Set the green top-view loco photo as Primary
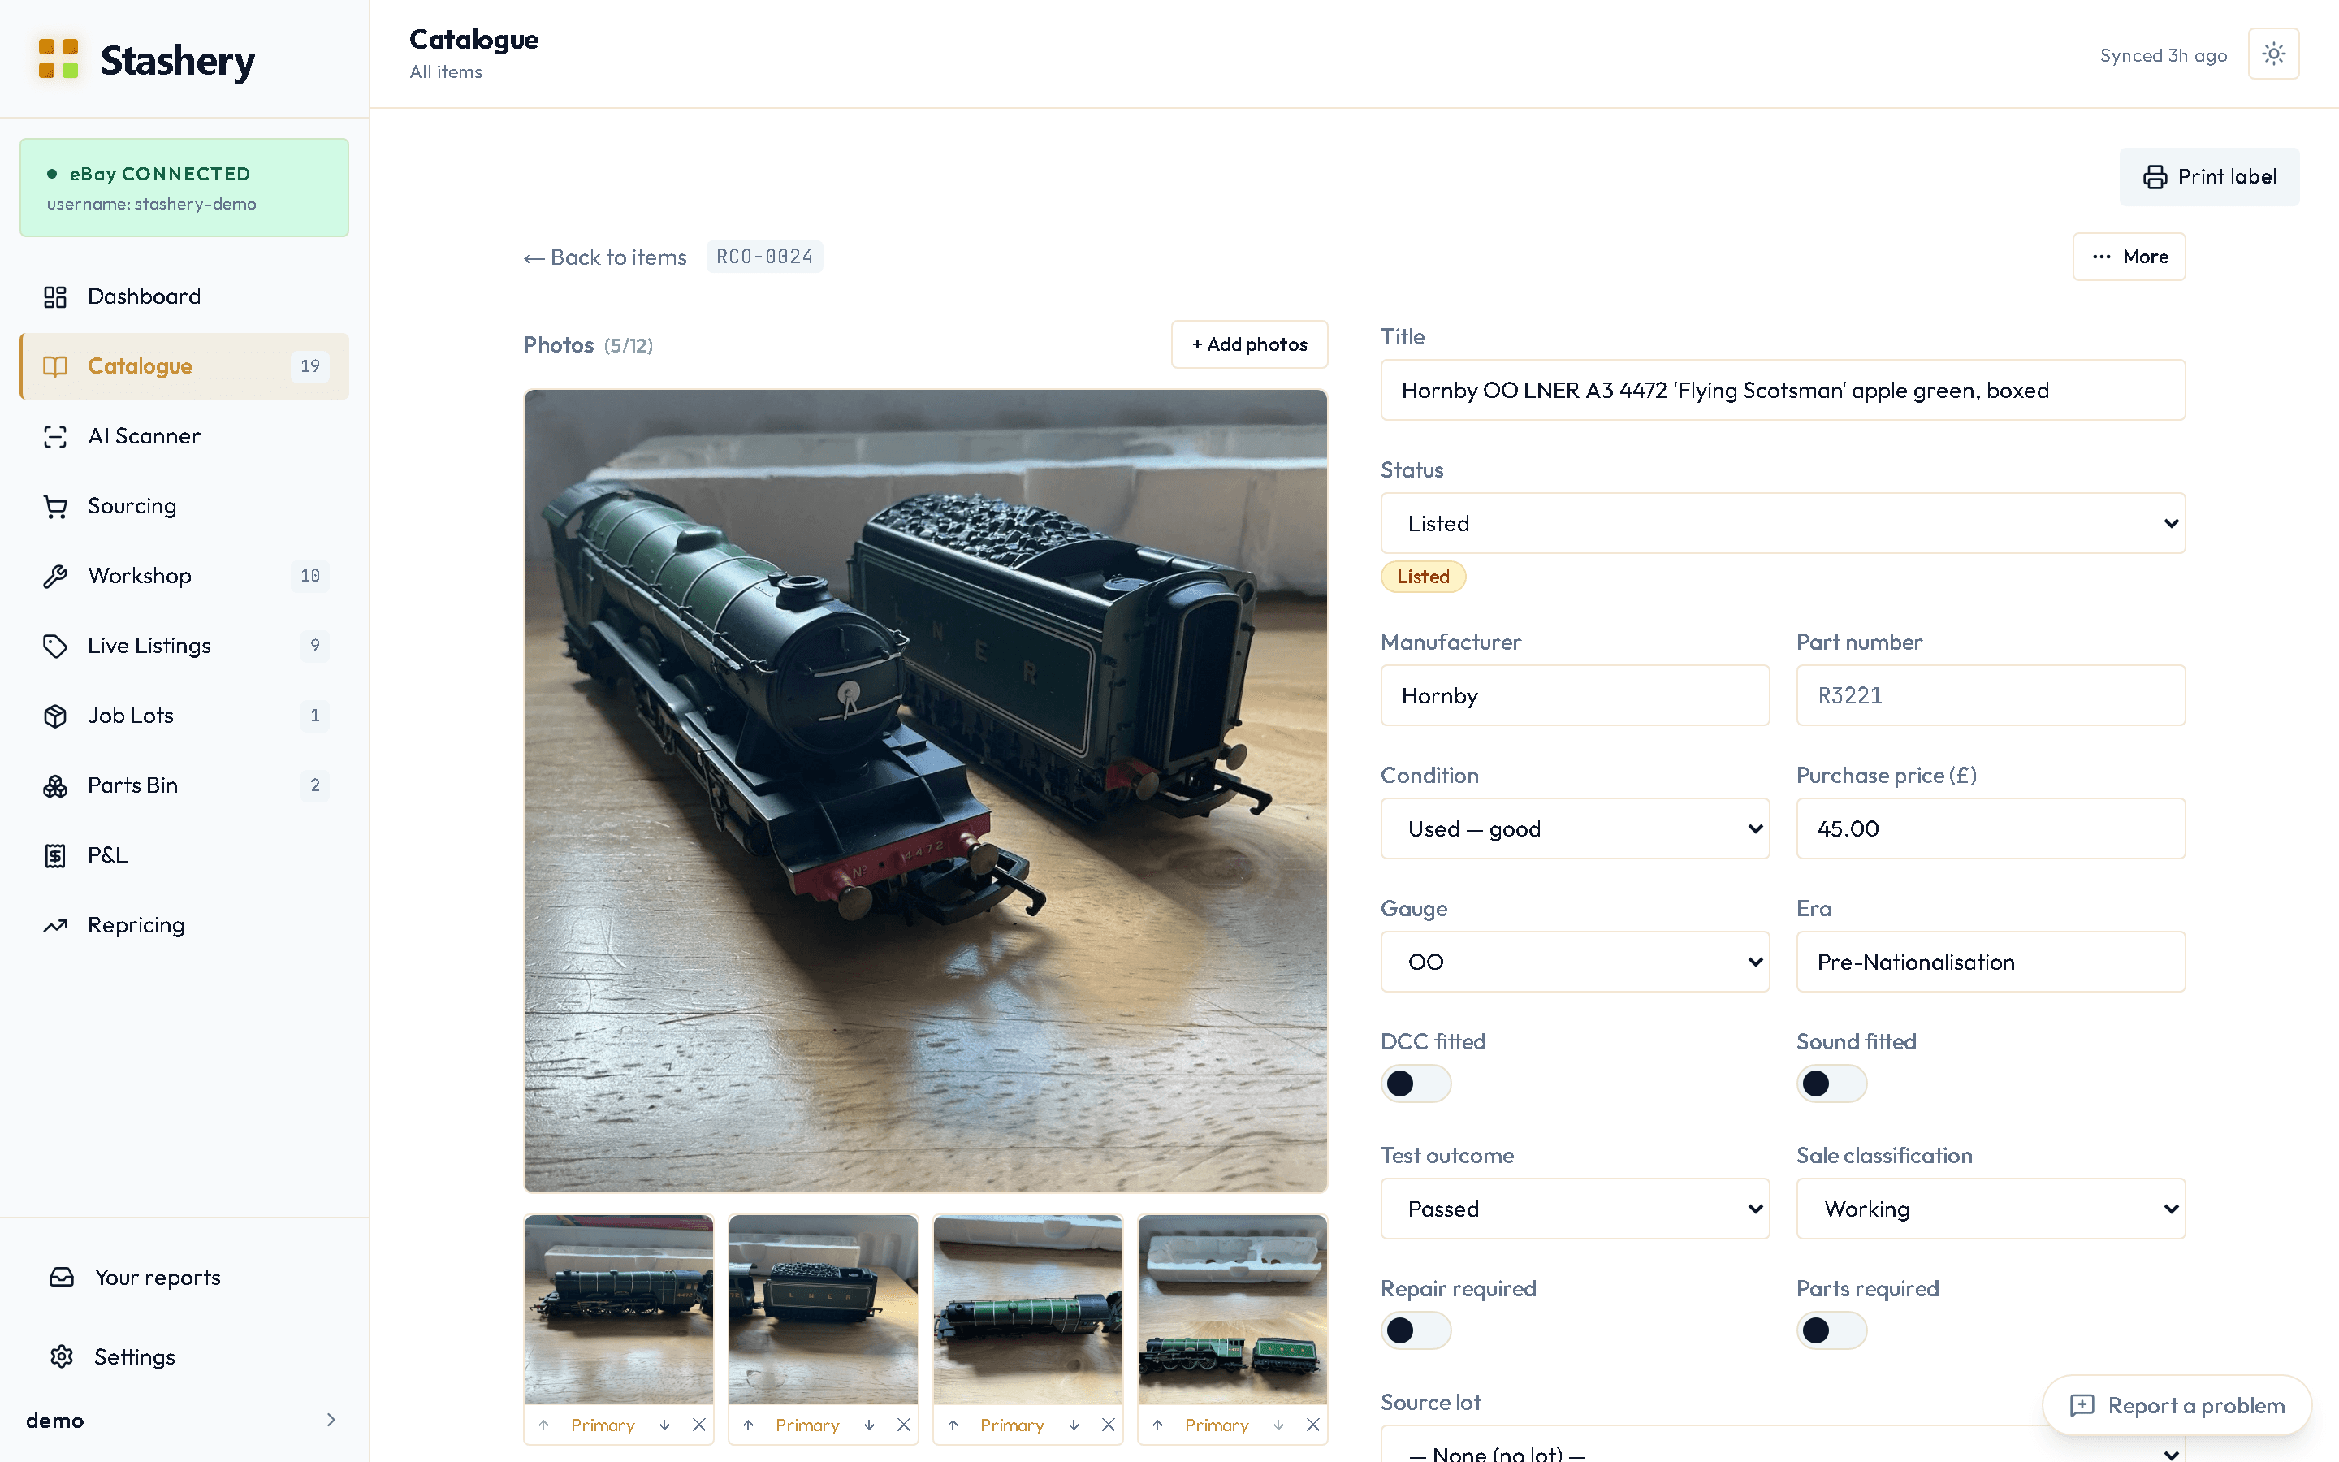This screenshot has width=2339, height=1462. 1012,1425
